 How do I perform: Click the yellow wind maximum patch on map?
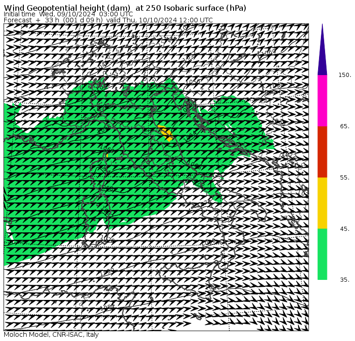[165, 132]
